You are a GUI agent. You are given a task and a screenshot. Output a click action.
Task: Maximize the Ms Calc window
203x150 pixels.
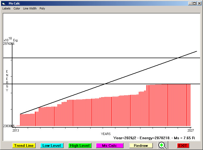pyautogui.click(x=195, y=3)
